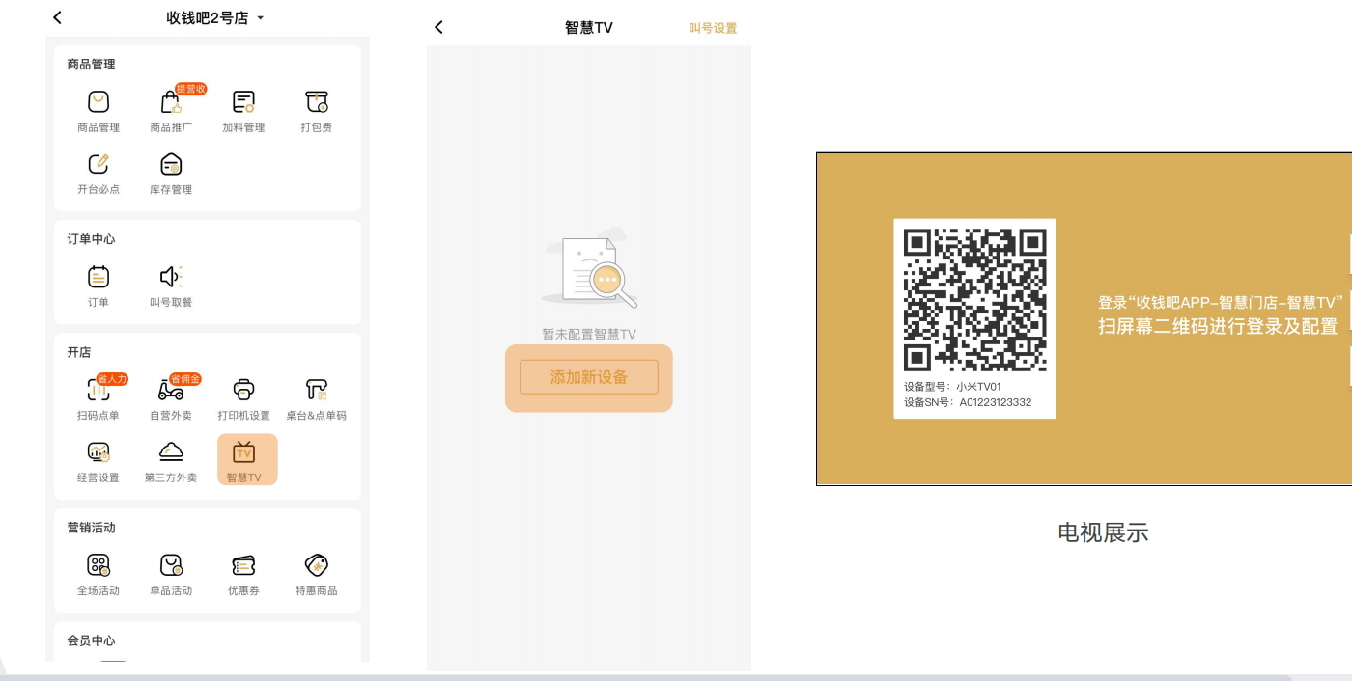This screenshot has width=1352, height=681.
Task: Open 优惠券 coupon icon
Action: coord(243,565)
